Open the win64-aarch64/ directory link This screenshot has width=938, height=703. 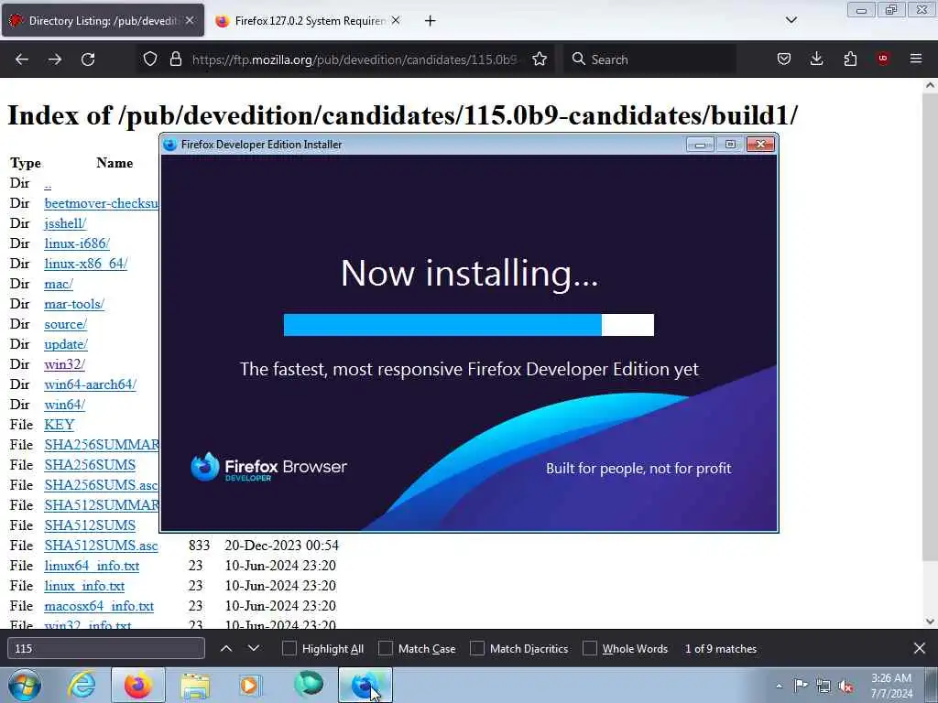point(91,384)
